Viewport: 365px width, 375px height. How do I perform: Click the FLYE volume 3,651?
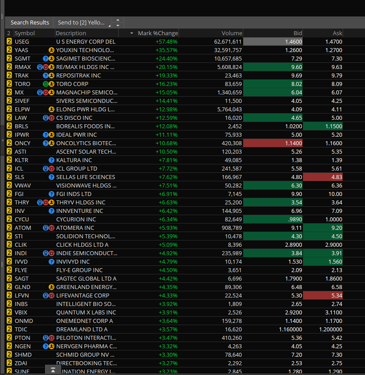234,270
